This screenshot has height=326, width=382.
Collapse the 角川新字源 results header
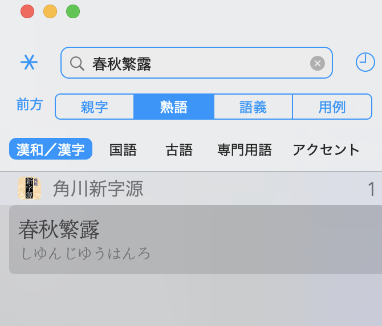[191, 188]
